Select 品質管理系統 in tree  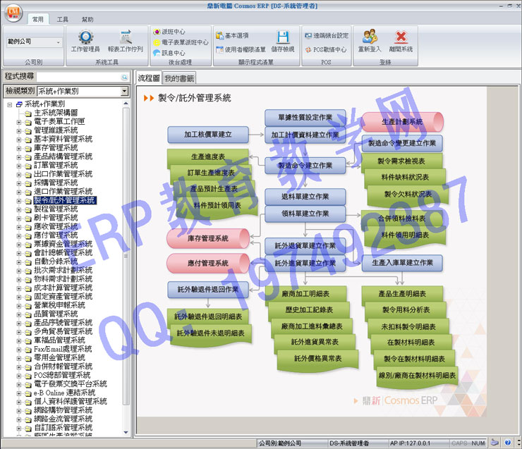(x=56, y=314)
